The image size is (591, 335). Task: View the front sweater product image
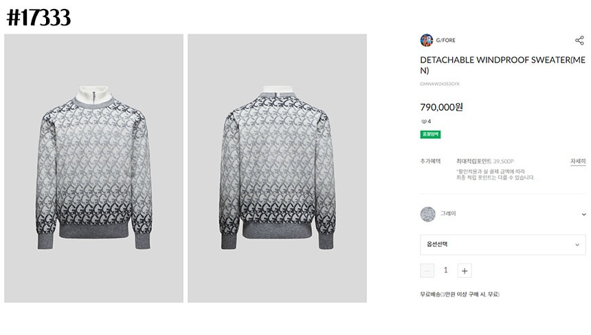[x=93, y=169]
